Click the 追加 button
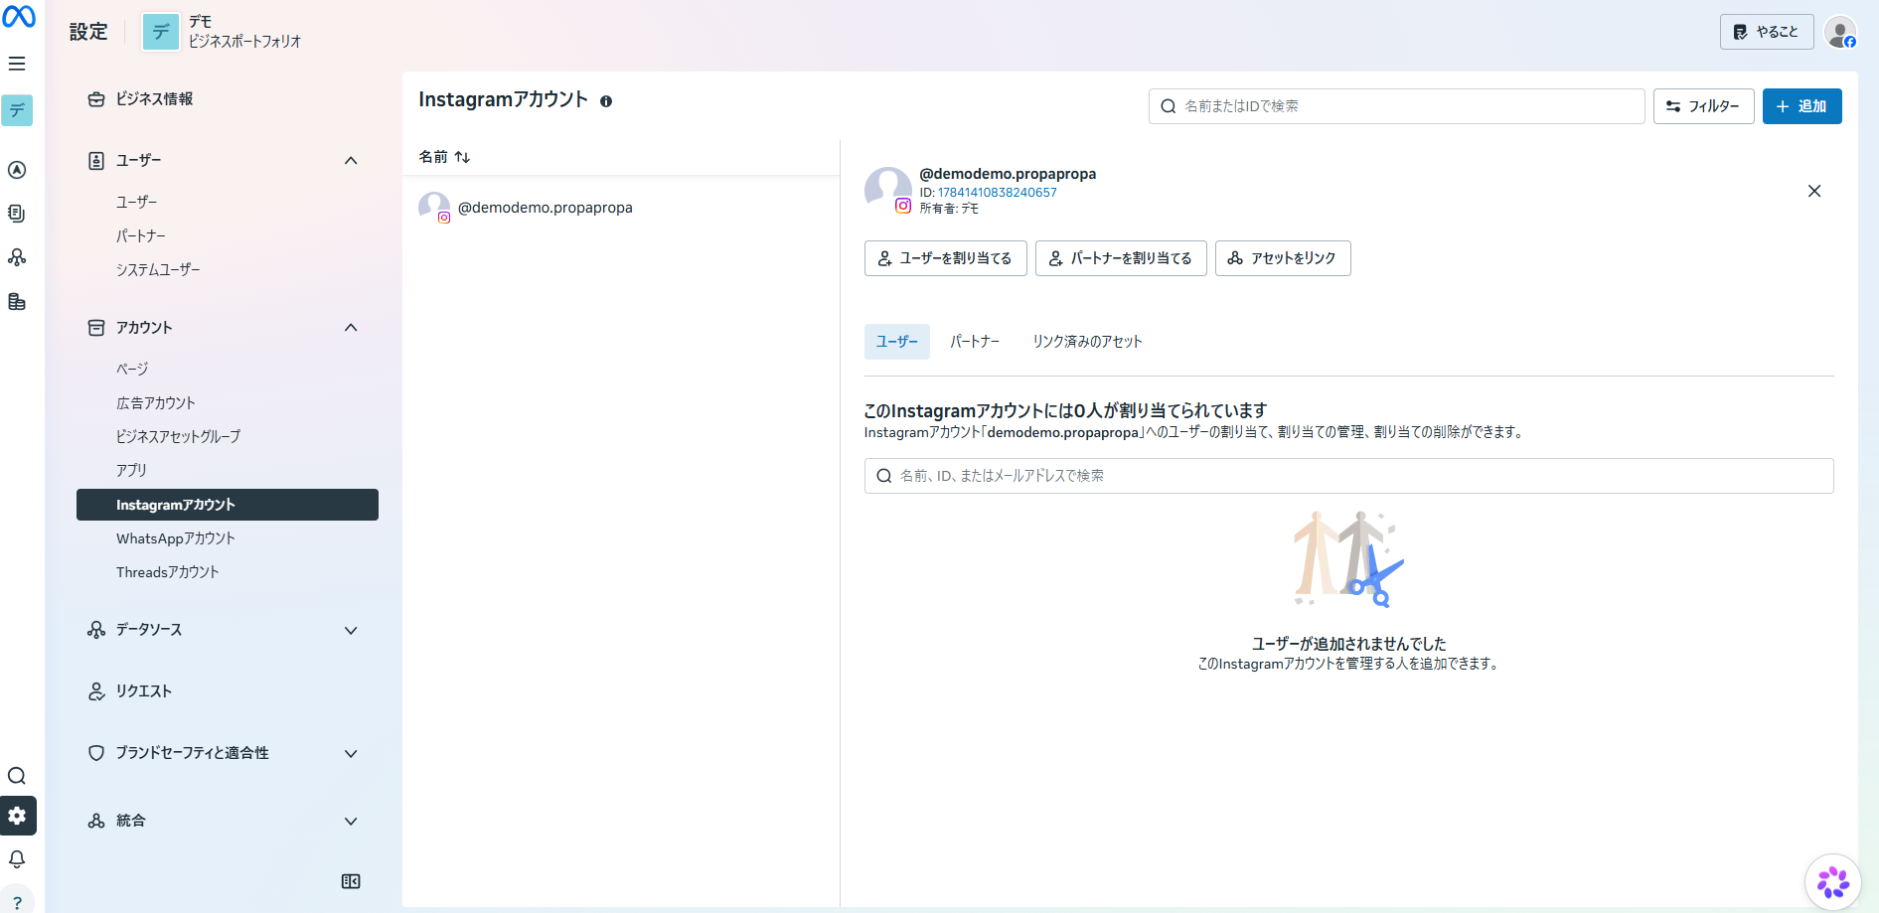 pyautogui.click(x=1801, y=106)
